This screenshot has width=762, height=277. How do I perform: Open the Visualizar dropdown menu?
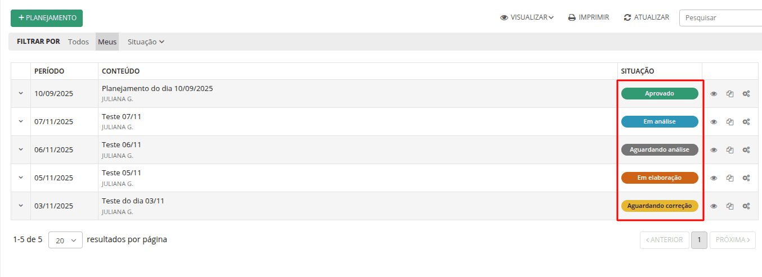527,17
